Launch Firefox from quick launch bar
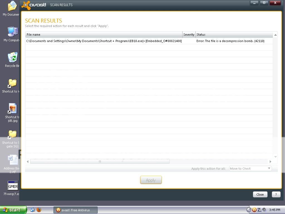 (39, 210)
